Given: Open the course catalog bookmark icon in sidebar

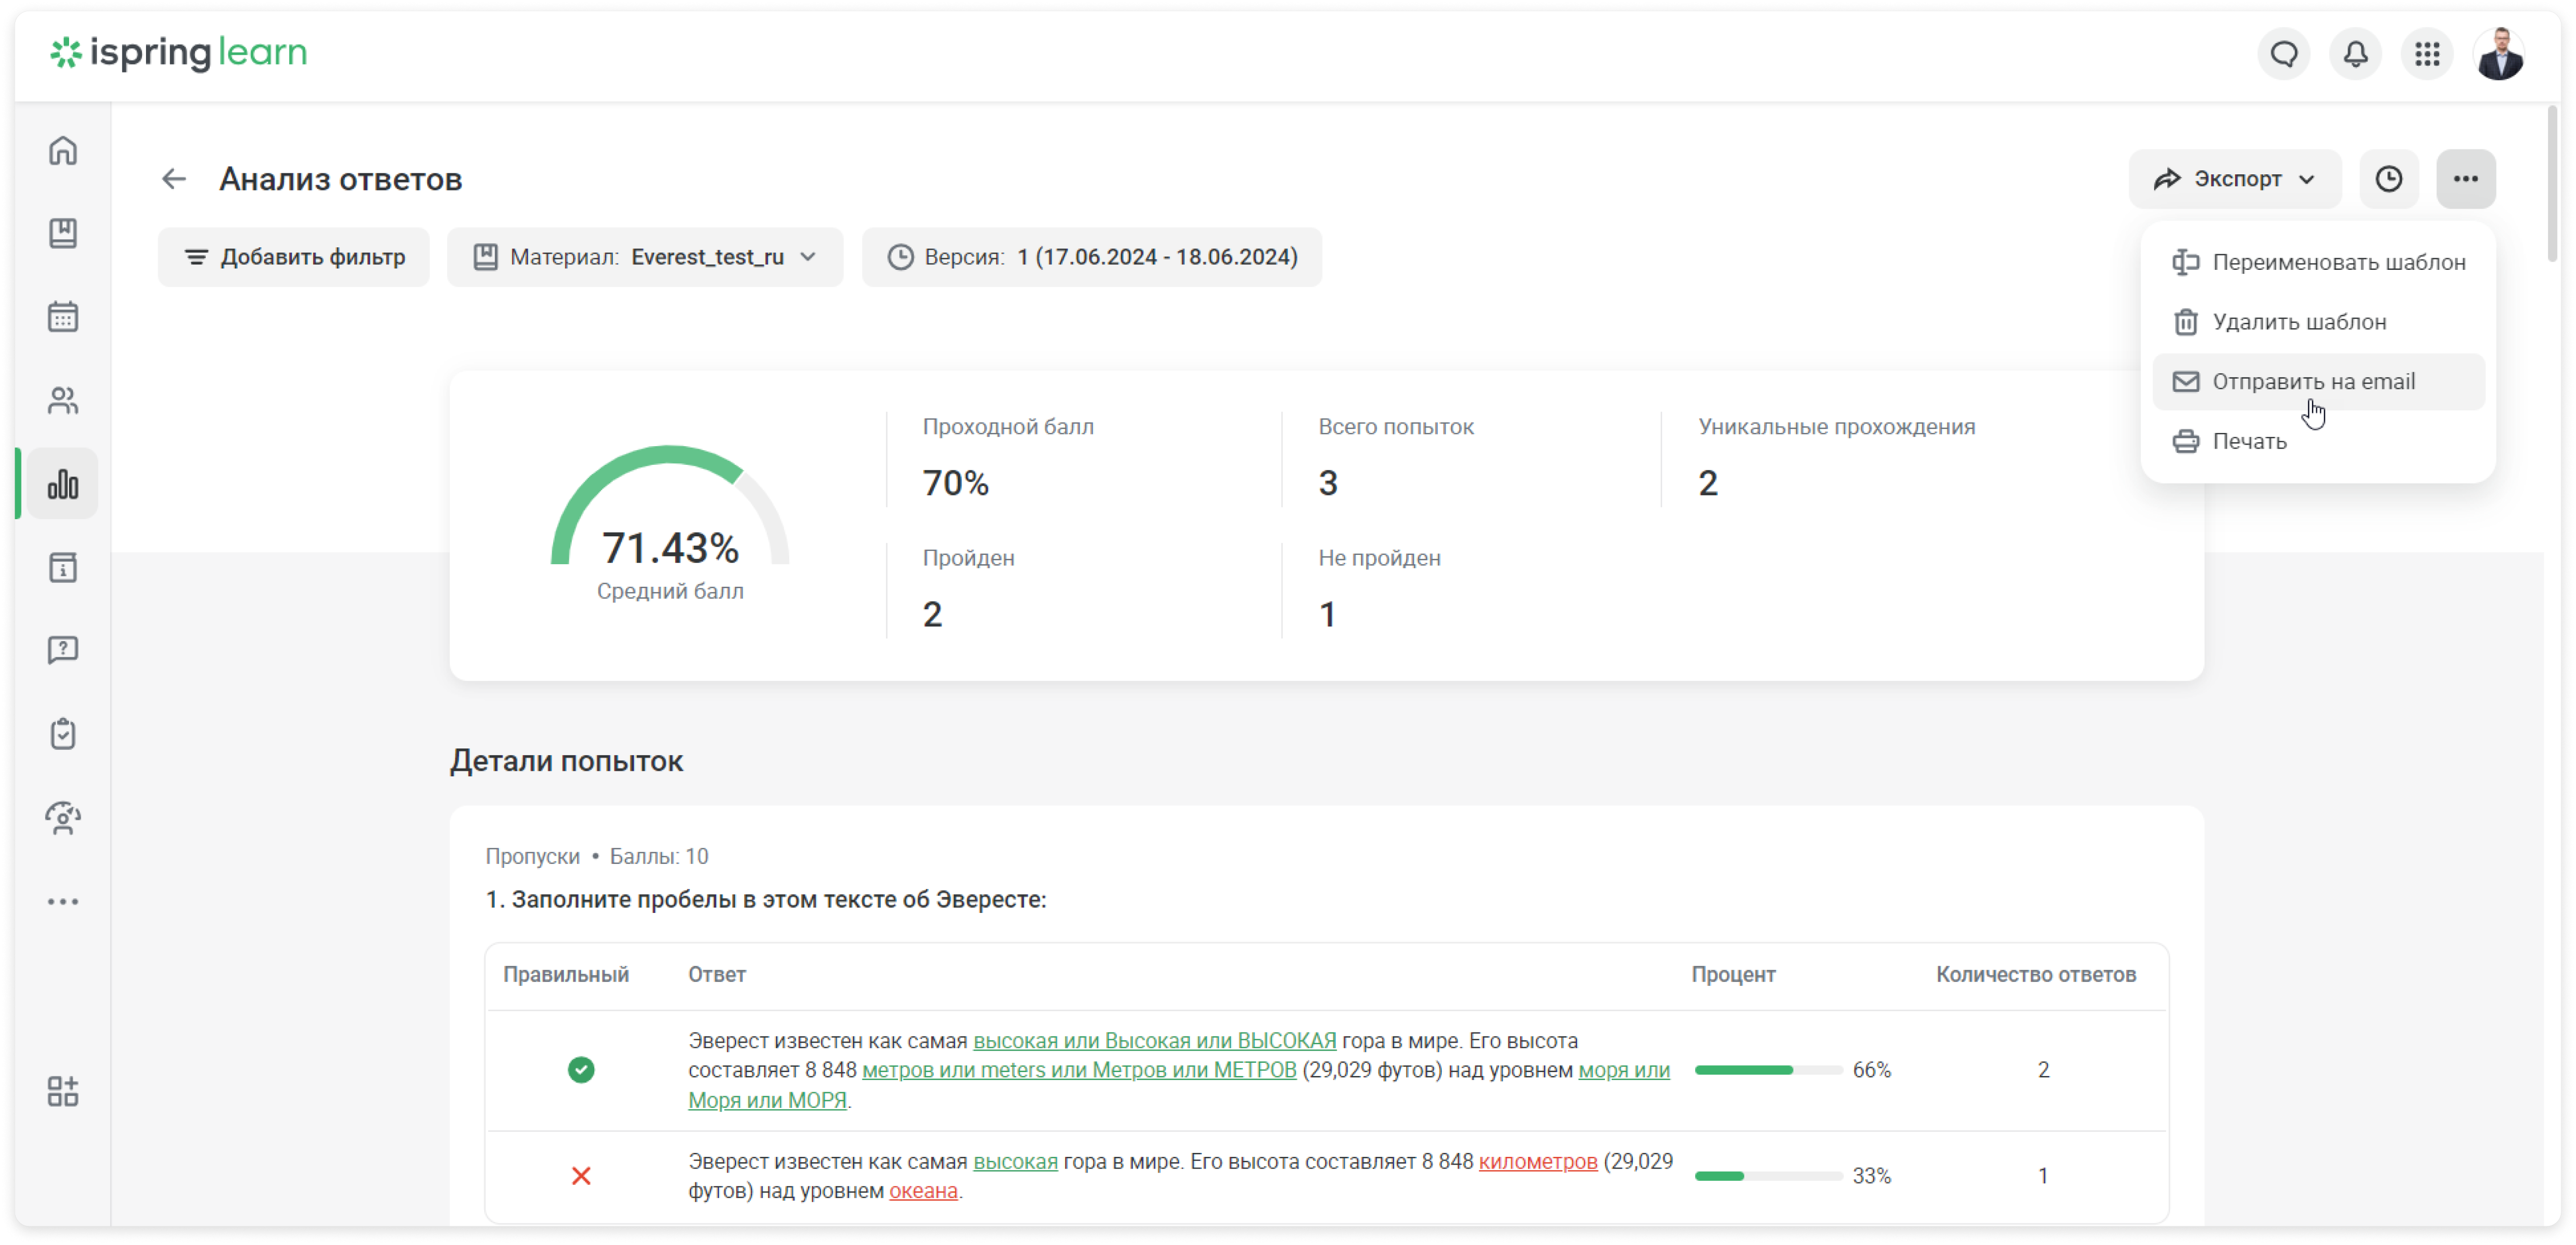Looking at the screenshot, I should pos(63,233).
